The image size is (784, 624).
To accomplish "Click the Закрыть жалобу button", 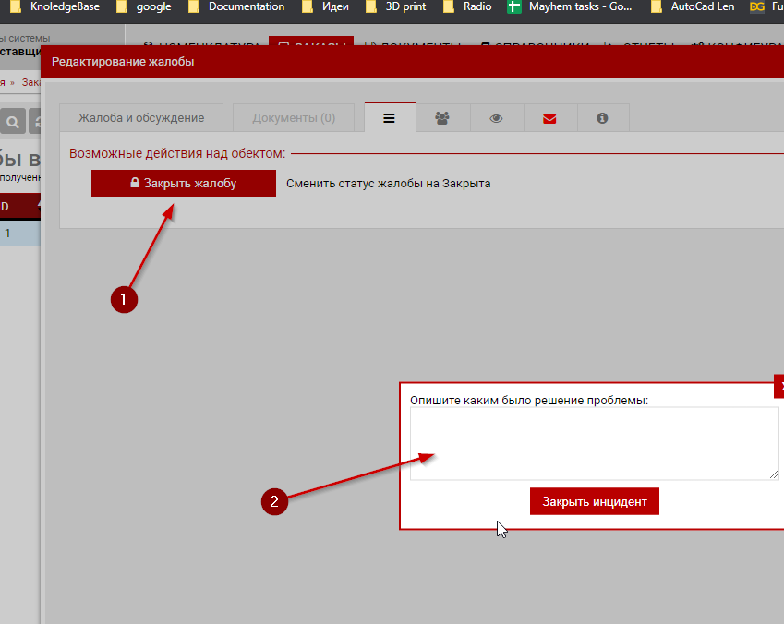I will [183, 183].
